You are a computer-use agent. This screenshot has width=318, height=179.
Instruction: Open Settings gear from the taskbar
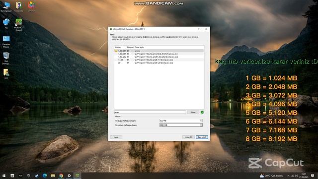click(69, 176)
